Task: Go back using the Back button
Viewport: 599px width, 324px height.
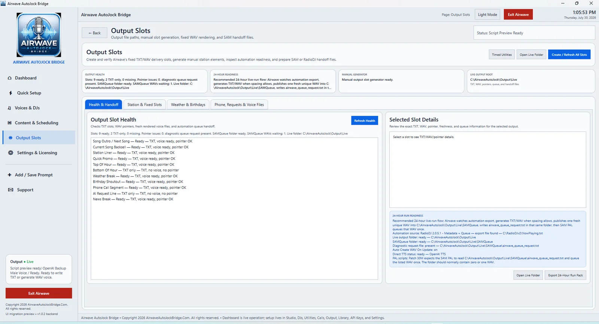Action: pyautogui.click(x=94, y=33)
